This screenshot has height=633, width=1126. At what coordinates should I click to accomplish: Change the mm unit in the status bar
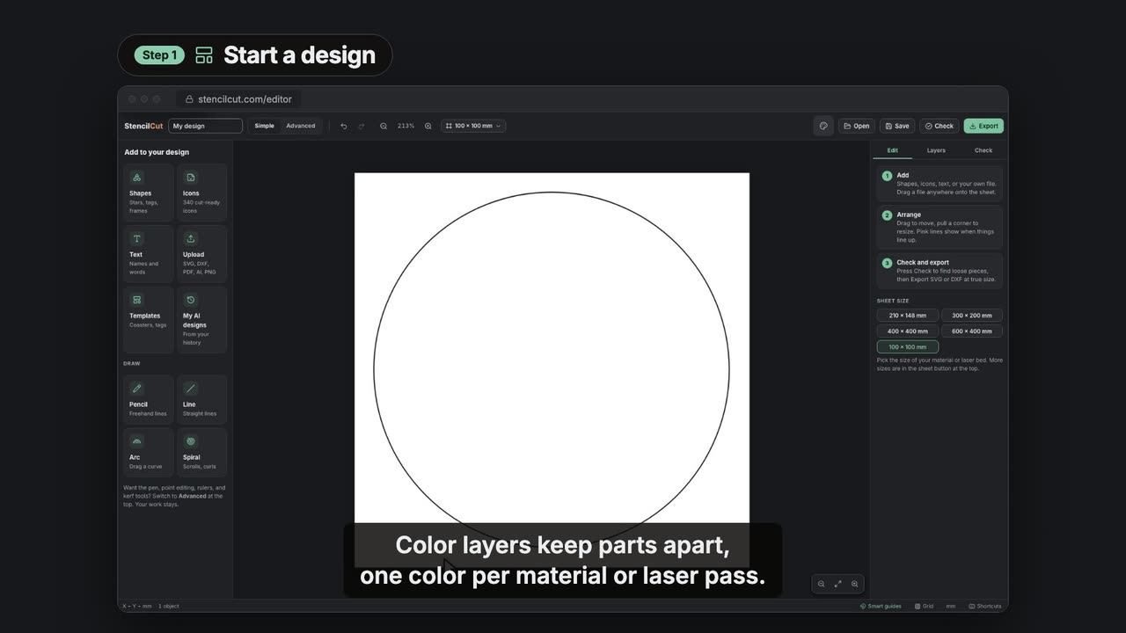[951, 606]
